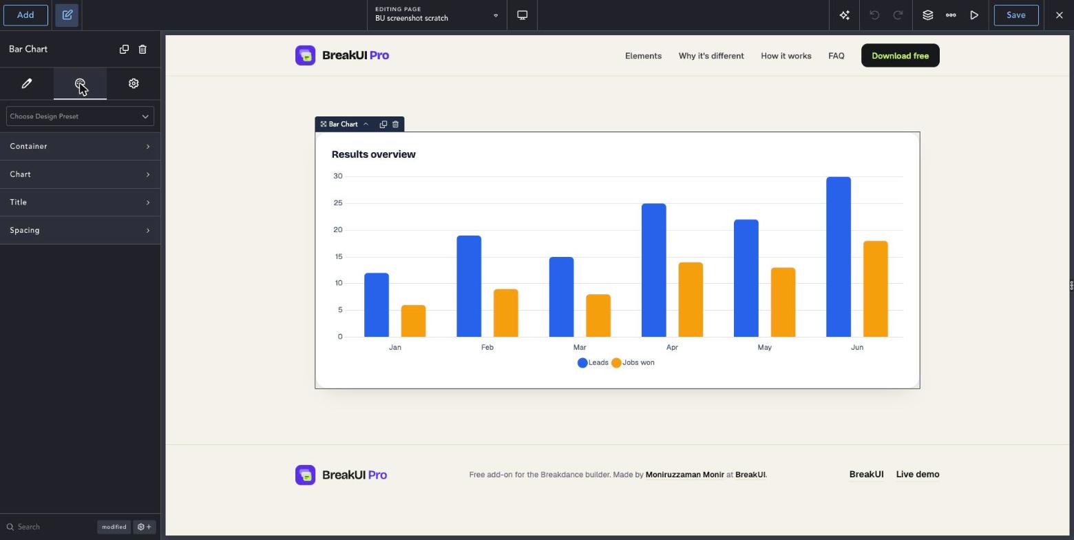
Task: Open the FAQ nav link
Action: click(x=836, y=56)
